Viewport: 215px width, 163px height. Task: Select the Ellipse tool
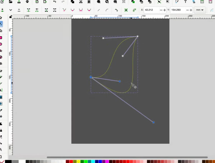pos(1,44)
